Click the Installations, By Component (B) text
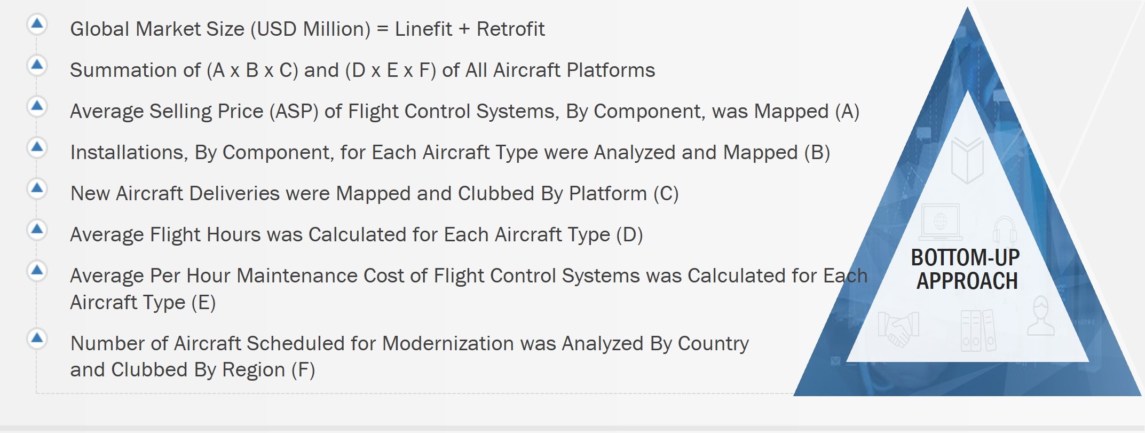 click(450, 152)
